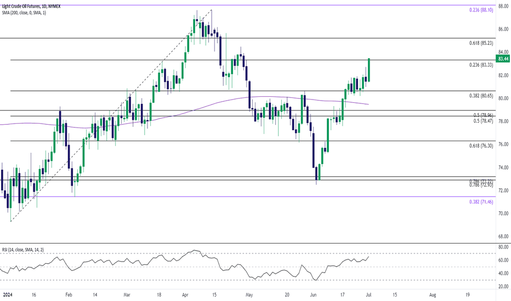Click the 86.00 mark on price axis

point(503,29)
